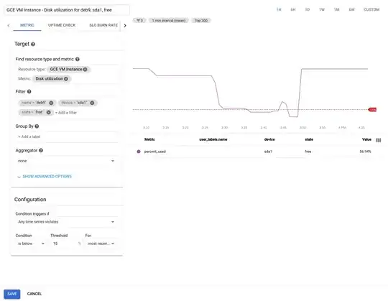Open the Aggregator help icon
Image resolution: width=388 pixels, height=301 pixels.
[x=41, y=150]
